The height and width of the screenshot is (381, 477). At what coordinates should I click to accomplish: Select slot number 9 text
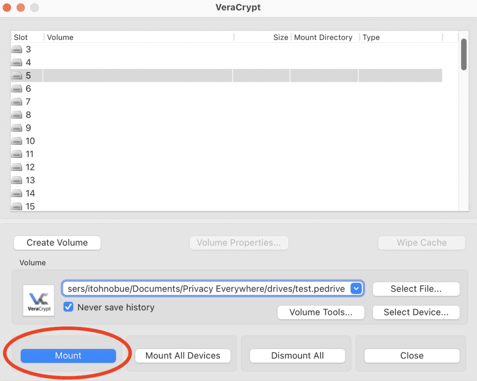(28, 127)
